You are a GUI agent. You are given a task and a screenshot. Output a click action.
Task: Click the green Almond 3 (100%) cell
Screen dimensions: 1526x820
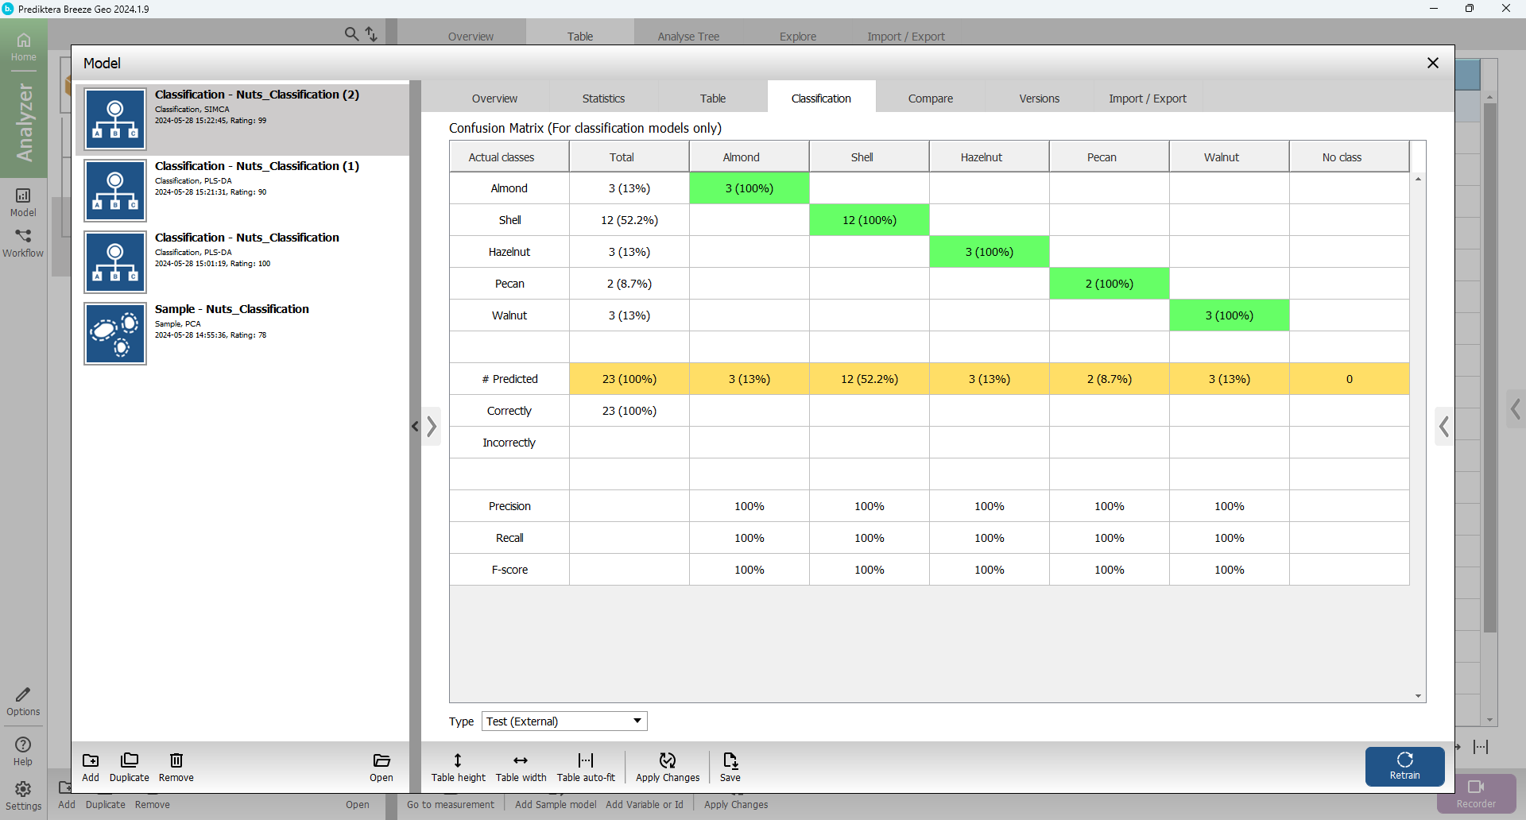[x=749, y=188]
